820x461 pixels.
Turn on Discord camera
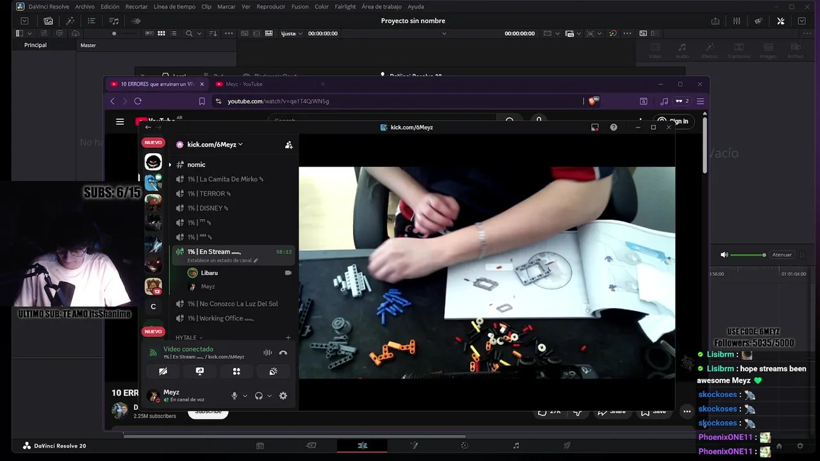163,371
